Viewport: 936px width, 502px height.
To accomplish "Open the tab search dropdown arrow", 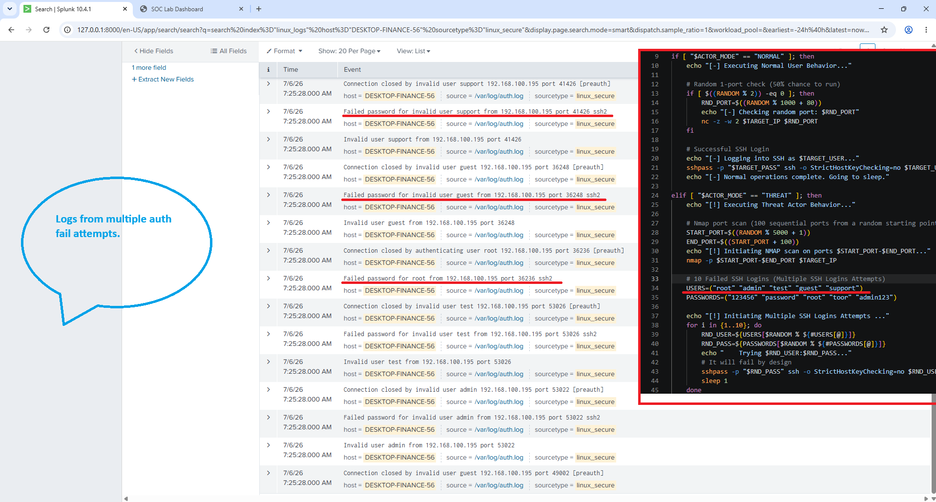I will coord(10,9).
